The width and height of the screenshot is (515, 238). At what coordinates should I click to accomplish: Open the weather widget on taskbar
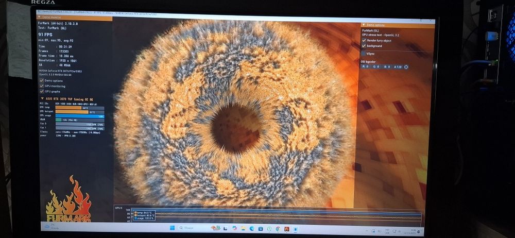[50, 226]
